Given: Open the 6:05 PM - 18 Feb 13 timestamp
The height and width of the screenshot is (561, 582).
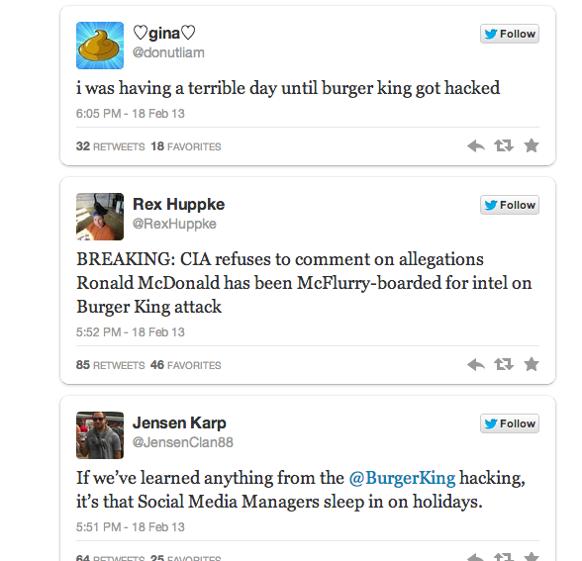Looking at the screenshot, I should click(x=131, y=114).
